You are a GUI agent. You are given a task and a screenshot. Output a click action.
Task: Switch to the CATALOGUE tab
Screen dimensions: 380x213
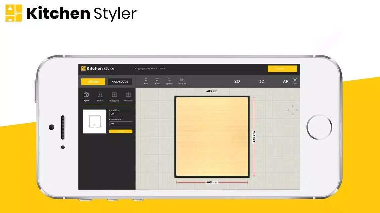tap(120, 82)
